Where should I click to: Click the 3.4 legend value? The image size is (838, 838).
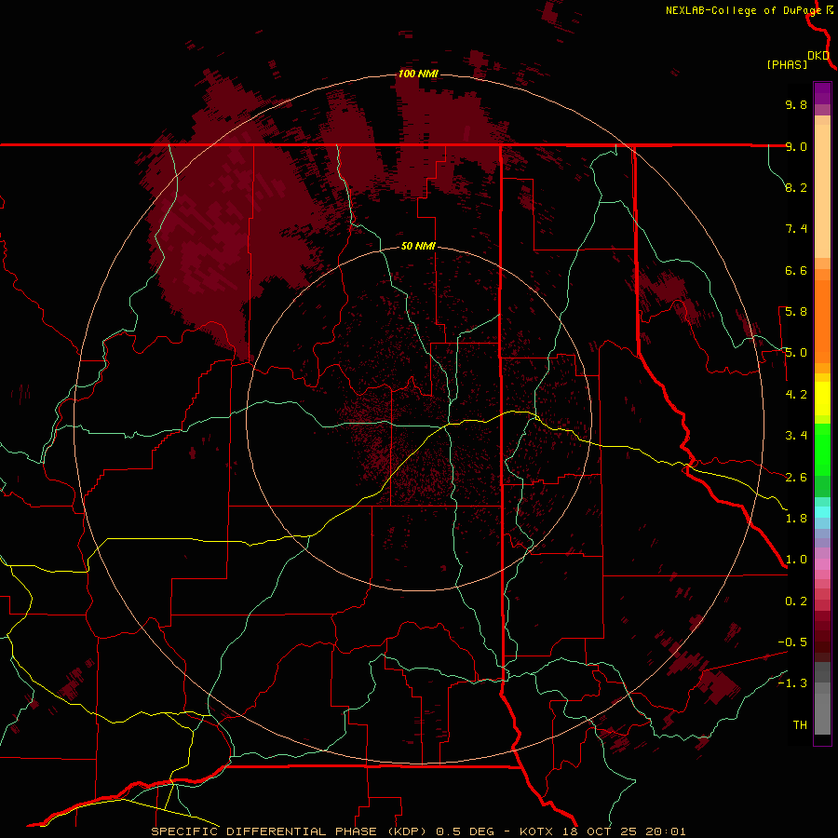point(796,436)
